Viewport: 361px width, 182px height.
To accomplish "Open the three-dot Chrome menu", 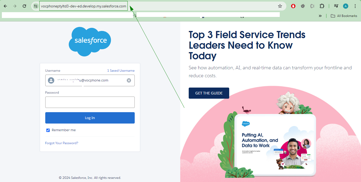I will [355, 6].
